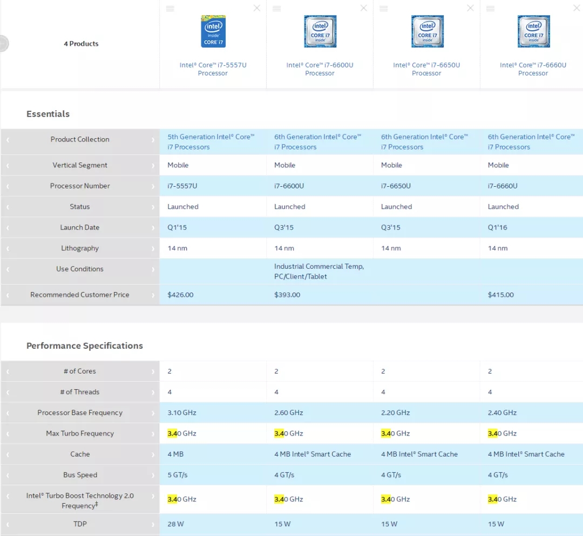Click right arrow on Launch Date row

pyautogui.click(x=153, y=228)
